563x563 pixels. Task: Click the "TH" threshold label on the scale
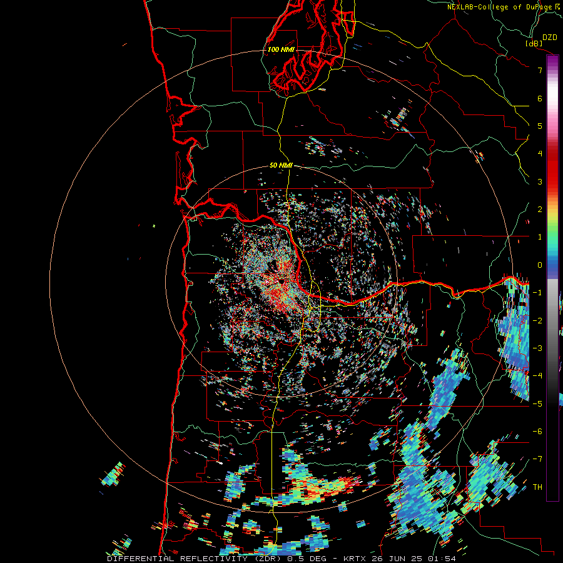click(x=537, y=487)
